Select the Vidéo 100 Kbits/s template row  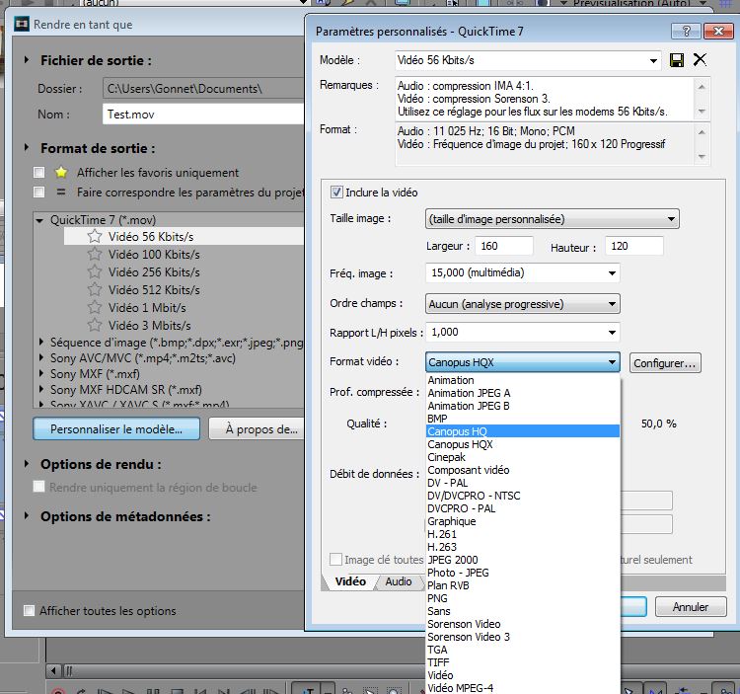coord(185,254)
